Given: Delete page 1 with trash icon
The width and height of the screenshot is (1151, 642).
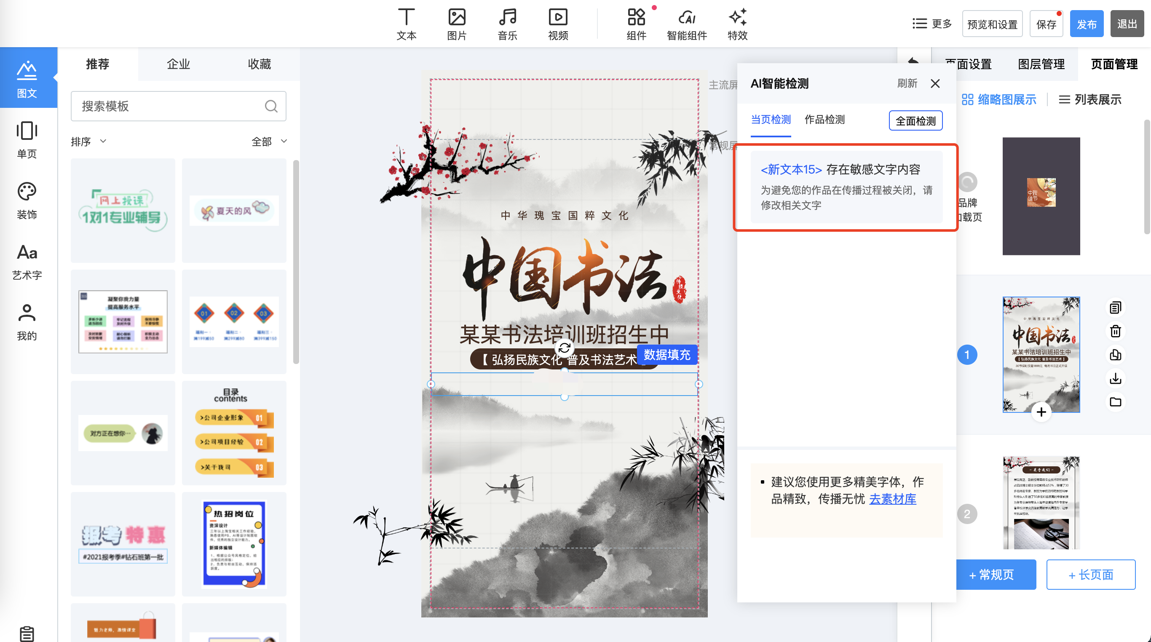Looking at the screenshot, I should 1115,331.
